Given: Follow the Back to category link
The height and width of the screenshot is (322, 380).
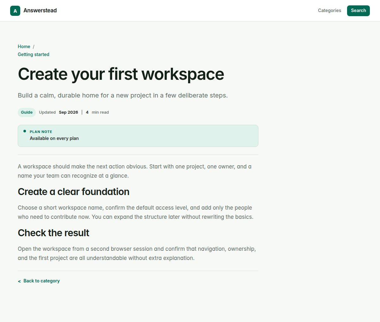Looking at the screenshot, I should (x=41, y=281).
